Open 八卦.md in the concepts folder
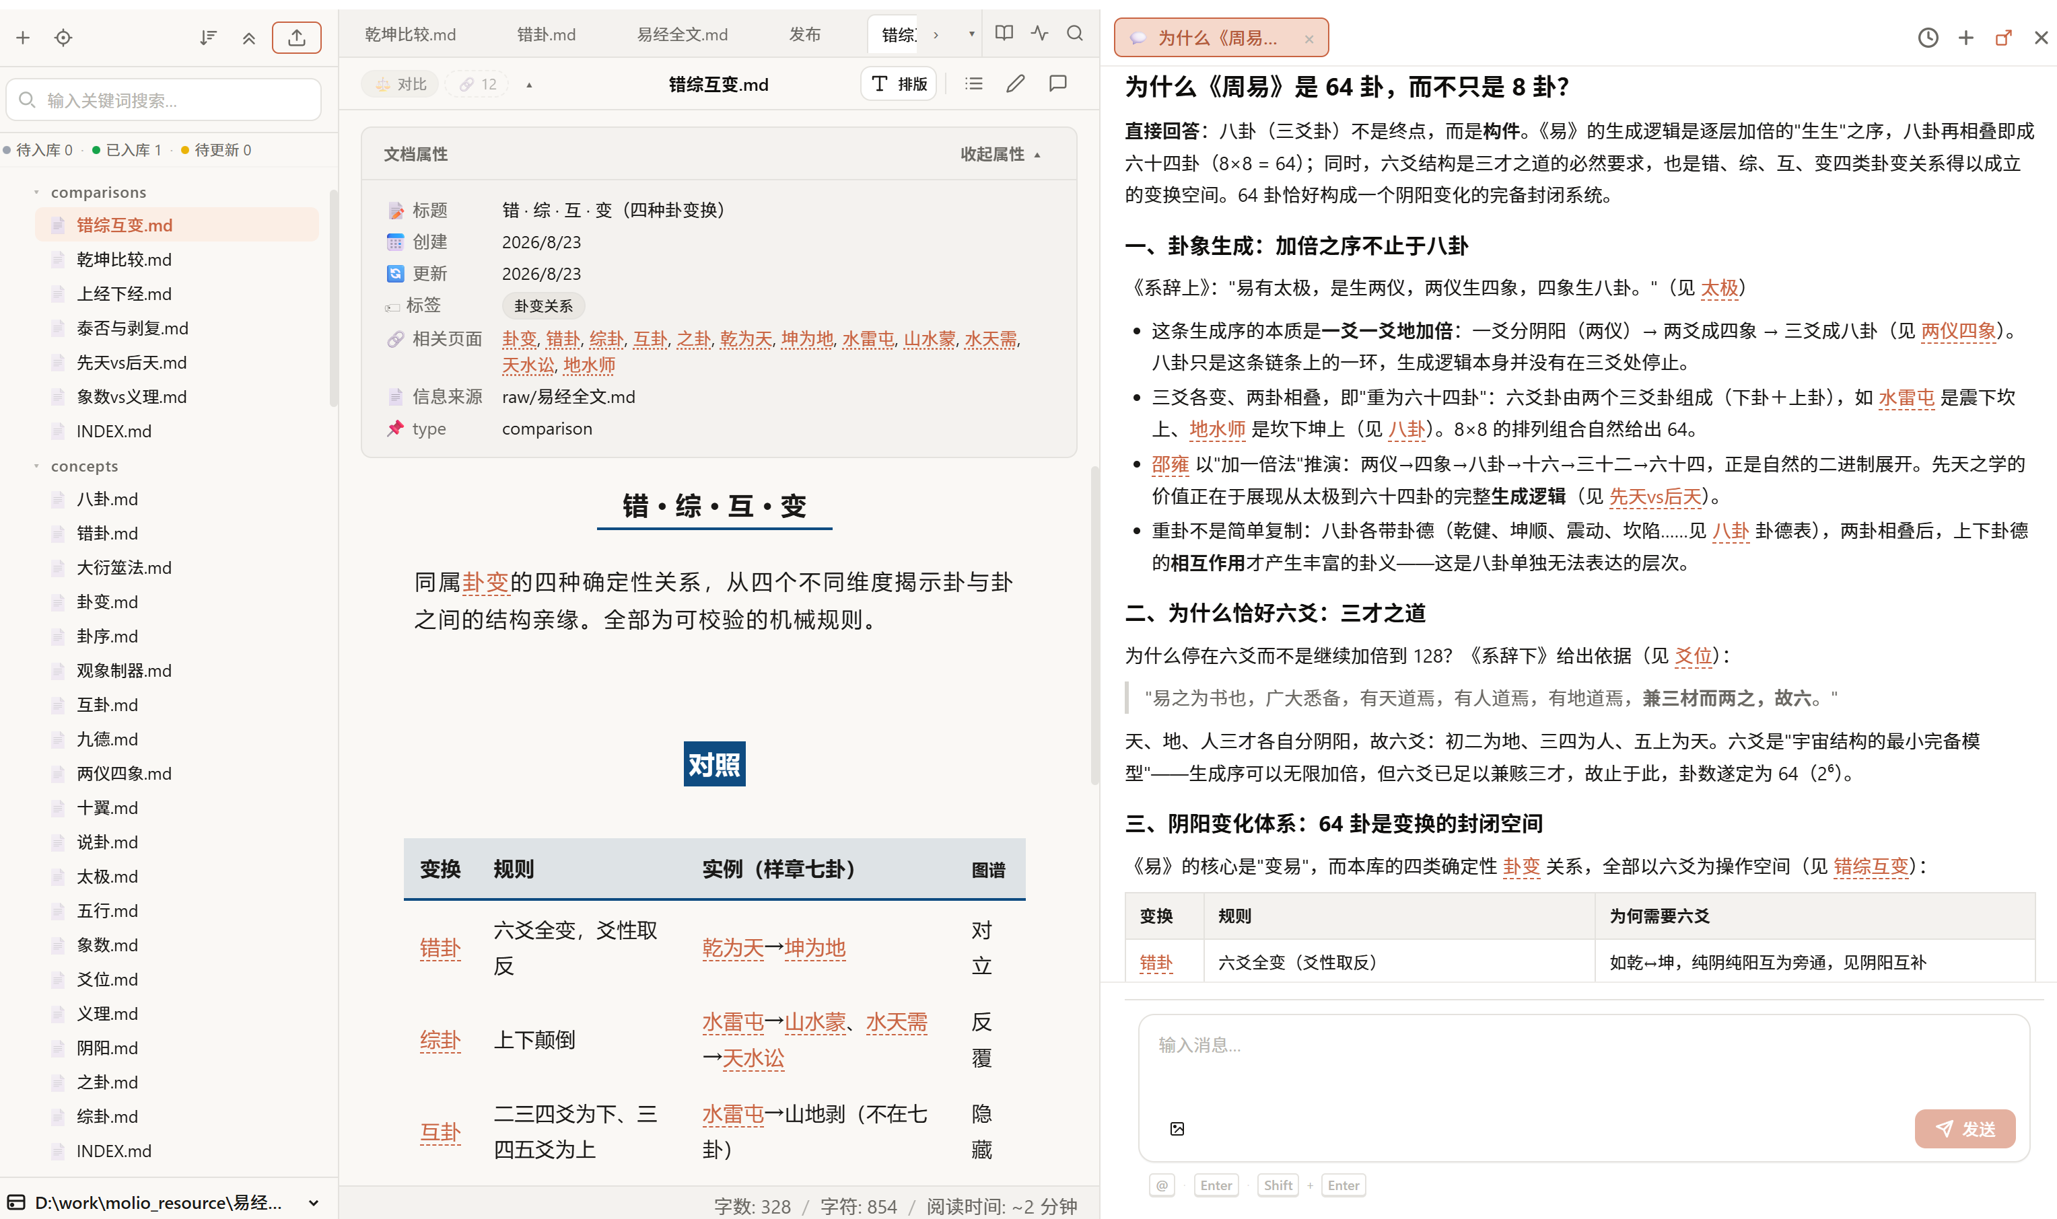2057x1219 pixels. pos(107,499)
